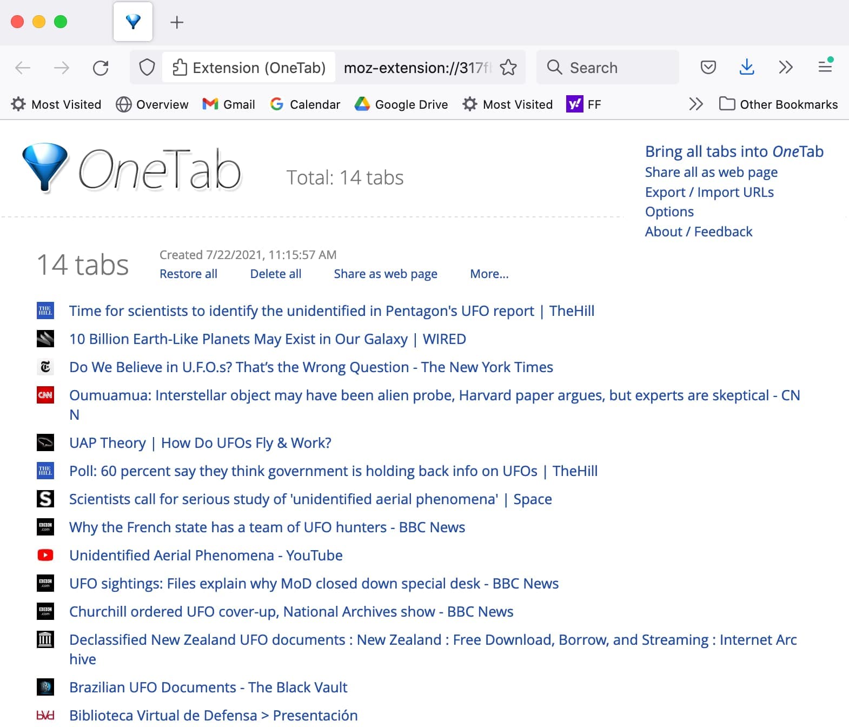The image size is (849, 727).
Task: Open French state UFO hunters BBC link
Action: click(x=267, y=527)
